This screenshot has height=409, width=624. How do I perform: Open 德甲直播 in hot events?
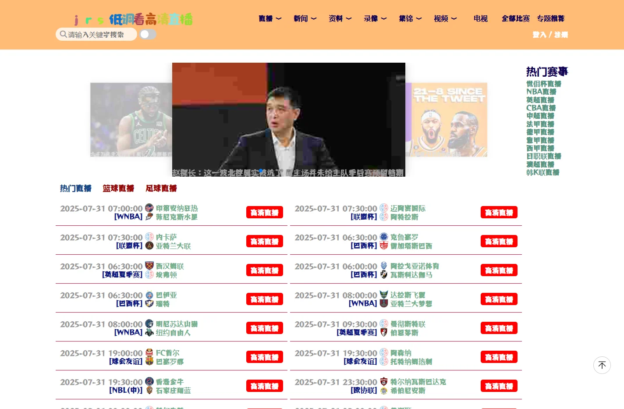pos(540,132)
